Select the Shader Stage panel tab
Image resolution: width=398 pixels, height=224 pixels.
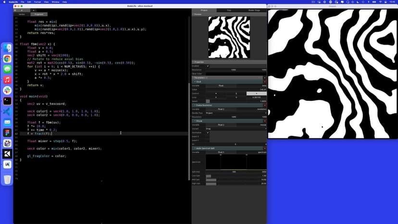pyautogui.click(x=254, y=10)
